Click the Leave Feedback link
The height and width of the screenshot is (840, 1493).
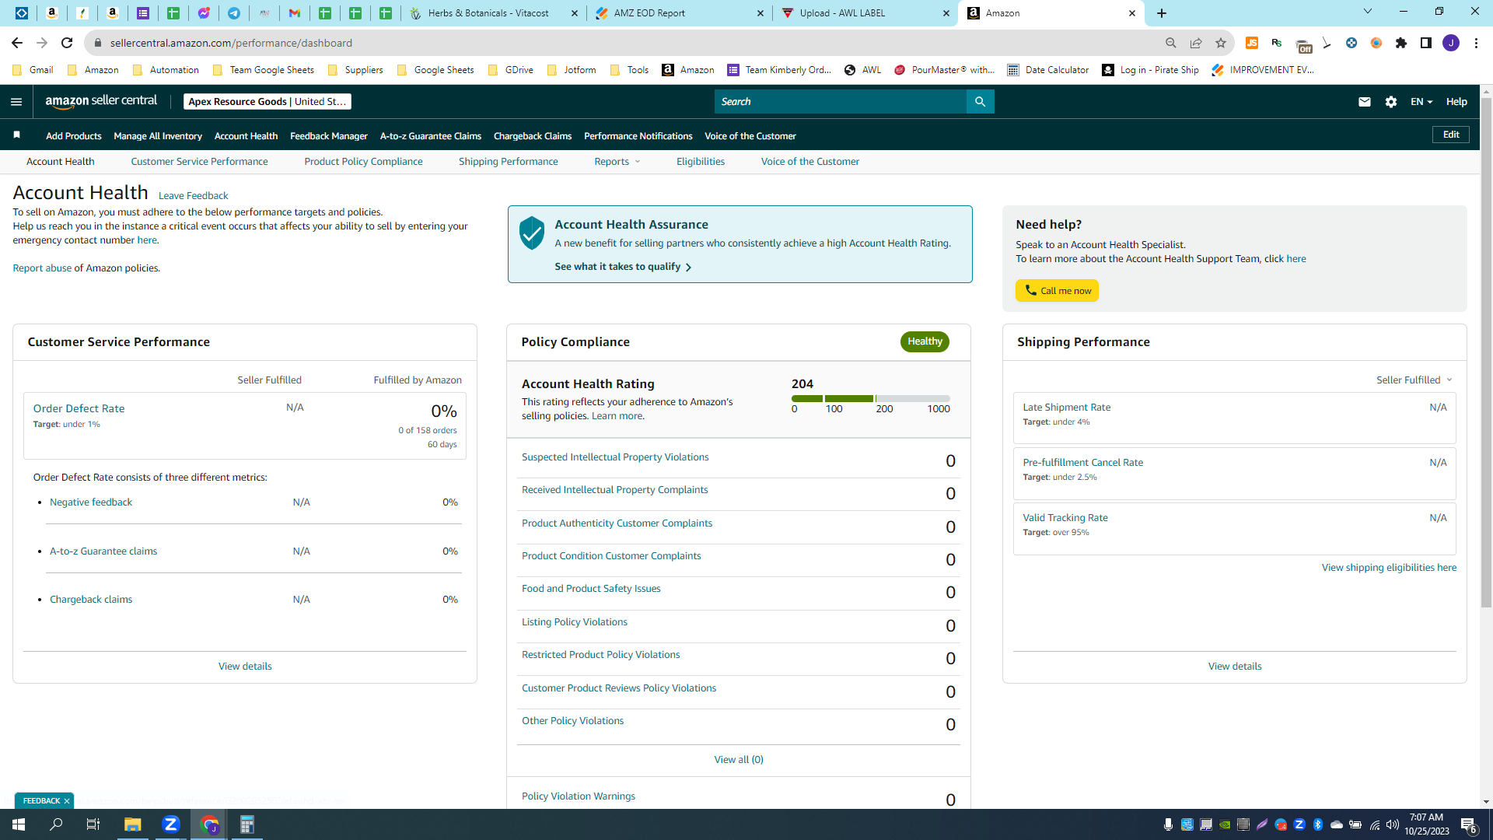(x=193, y=196)
